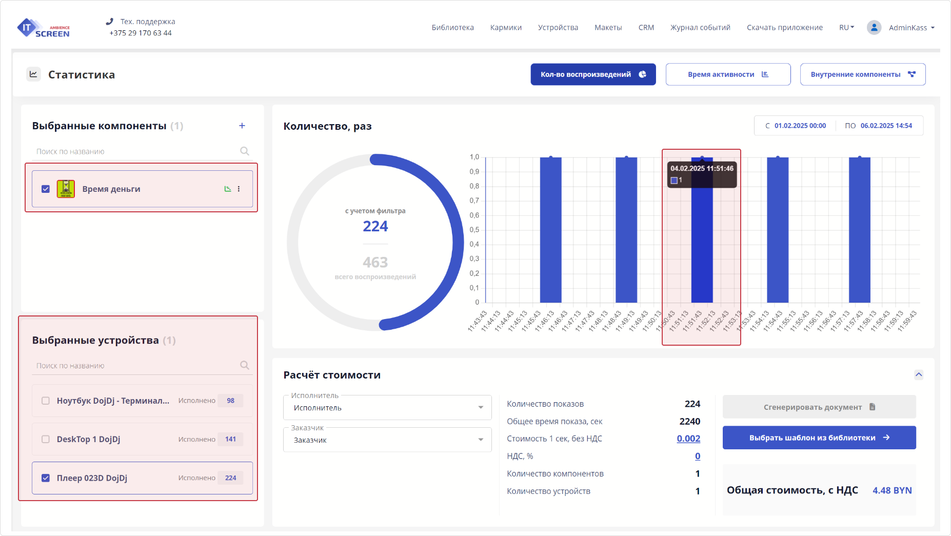Open the RU language selector

846,27
